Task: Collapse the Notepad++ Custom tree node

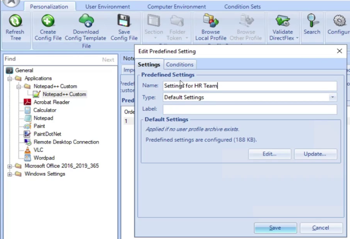Action: 19,86
